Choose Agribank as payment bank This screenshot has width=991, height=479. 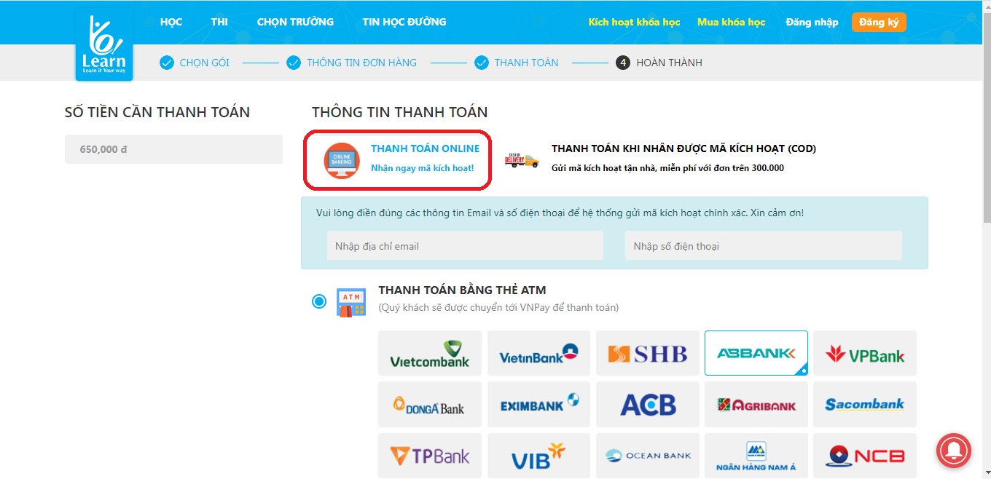click(x=756, y=404)
